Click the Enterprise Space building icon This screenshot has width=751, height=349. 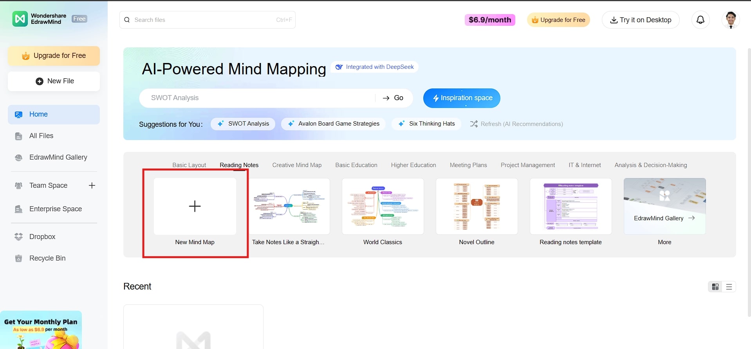click(x=18, y=209)
